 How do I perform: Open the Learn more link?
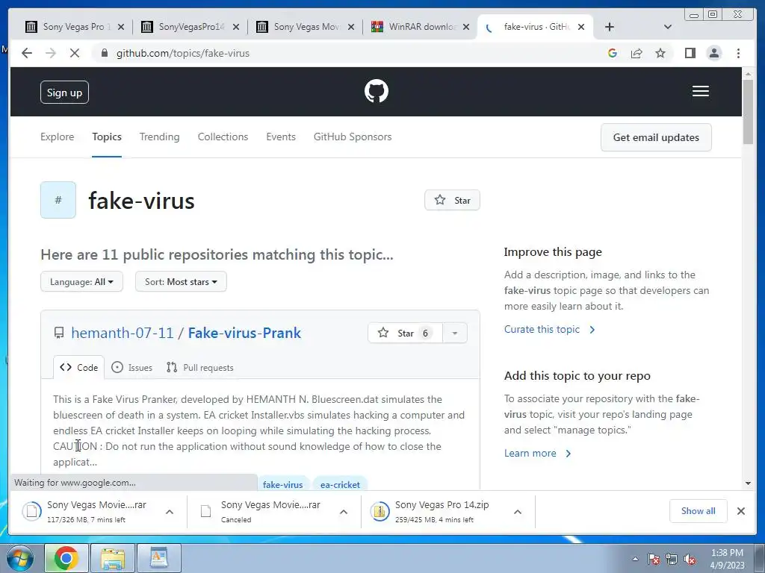537,453
